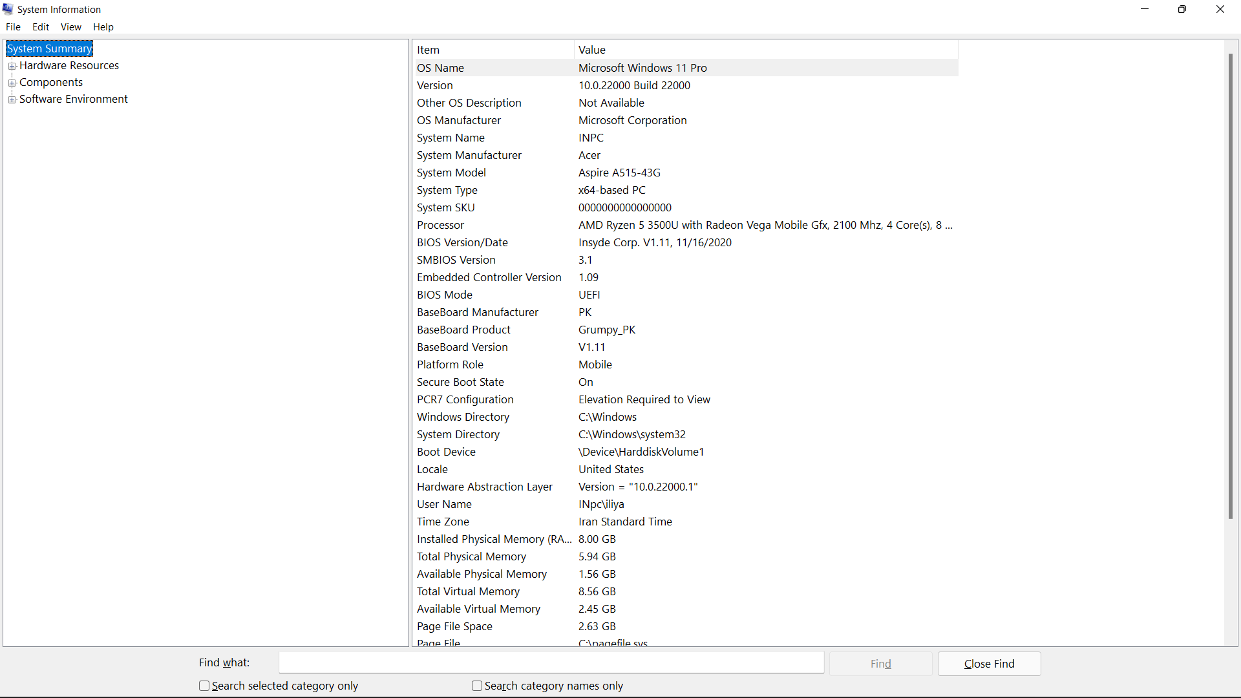Click the Find button

[x=880, y=664]
